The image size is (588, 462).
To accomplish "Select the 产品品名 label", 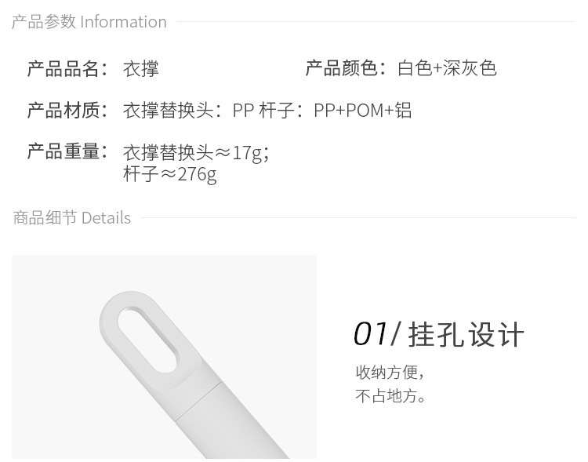I will tap(67, 69).
